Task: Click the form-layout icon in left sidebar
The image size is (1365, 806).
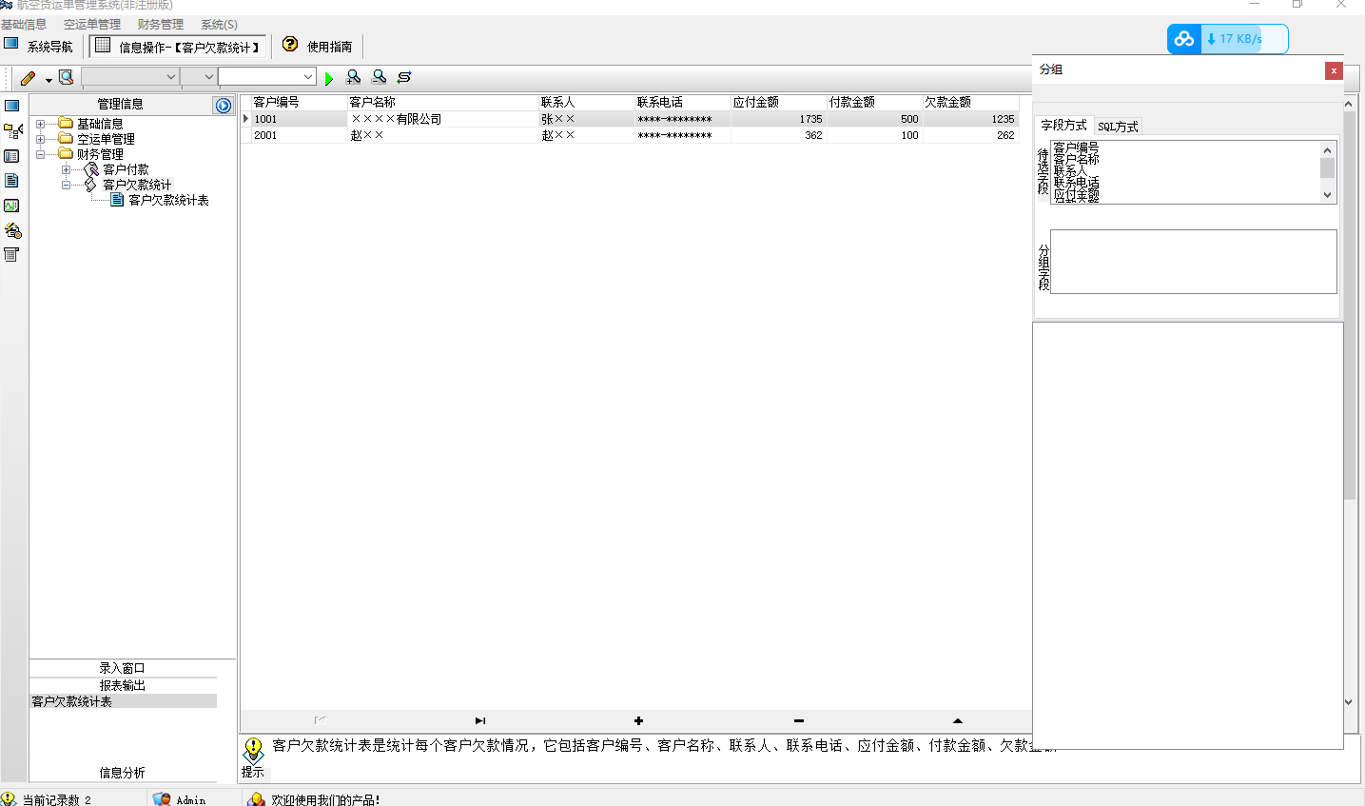Action: 12,156
